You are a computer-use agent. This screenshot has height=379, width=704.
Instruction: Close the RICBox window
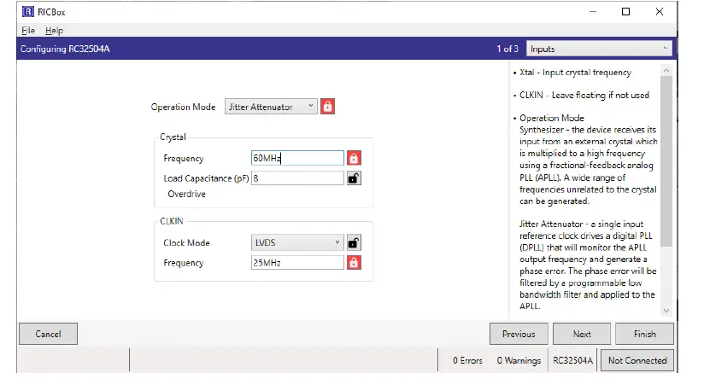point(659,12)
